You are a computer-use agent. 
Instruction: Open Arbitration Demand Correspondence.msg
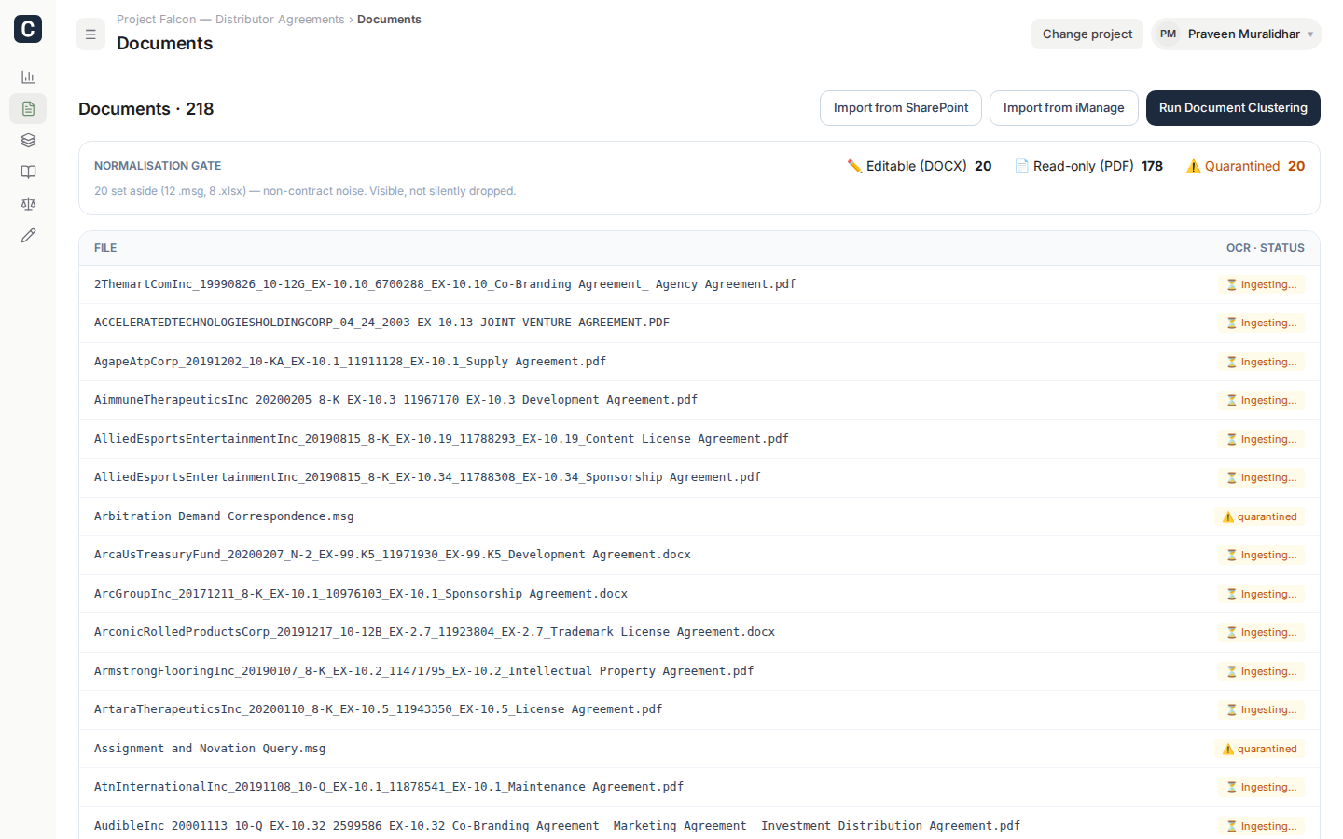(224, 516)
